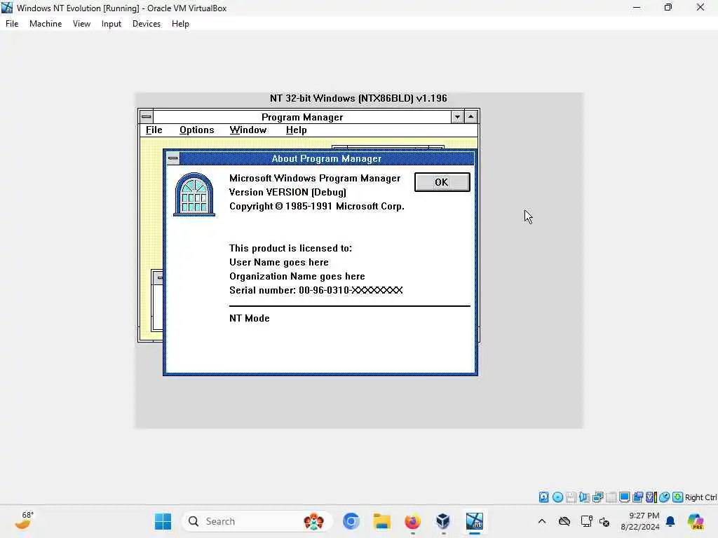The height and width of the screenshot is (538, 718).
Task: Open clock showing 9:27 PM
Action: click(640, 521)
